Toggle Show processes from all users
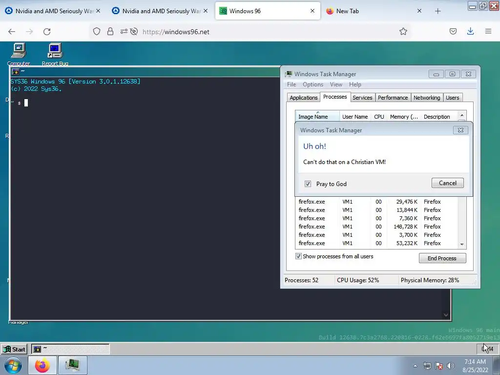The height and width of the screenshot is (375, 500). tap(298, 256)
